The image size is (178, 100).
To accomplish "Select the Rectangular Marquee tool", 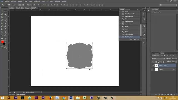I will tap(2, 11).
